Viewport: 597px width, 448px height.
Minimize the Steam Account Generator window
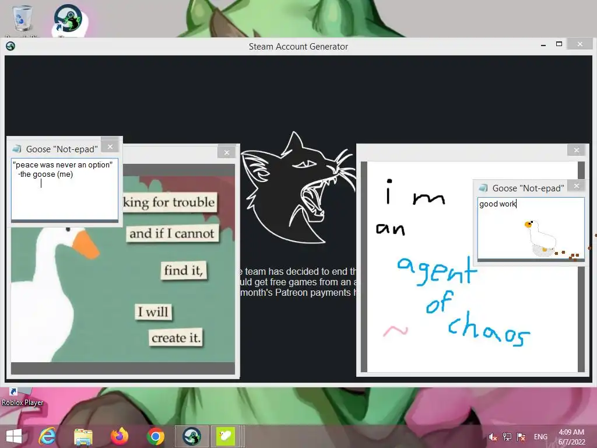(x=543, y=45)
